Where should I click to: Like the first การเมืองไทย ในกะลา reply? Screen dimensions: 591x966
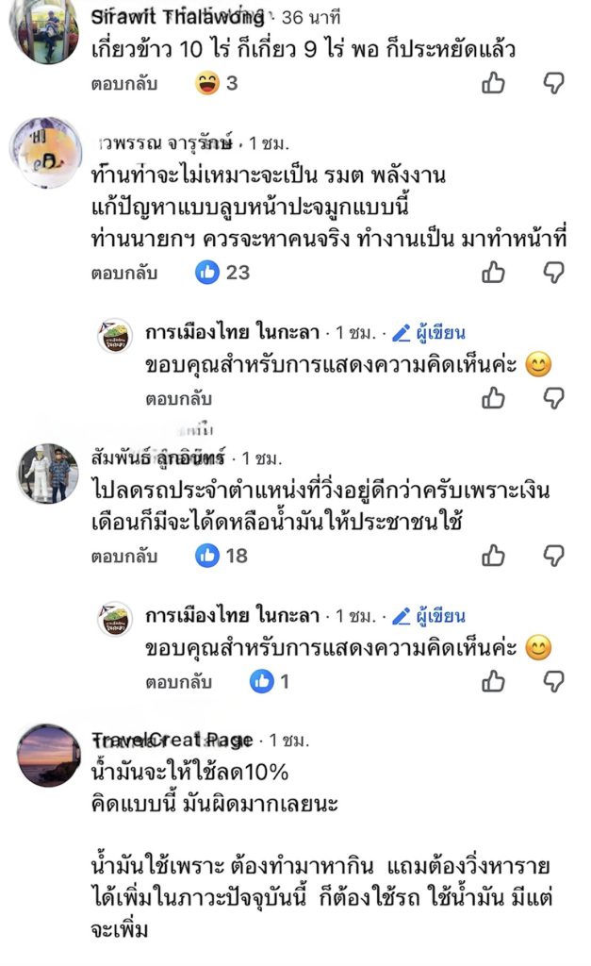pos(493,398)
